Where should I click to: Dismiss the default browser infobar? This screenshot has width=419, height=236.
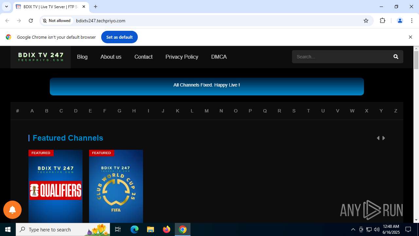pos(410,37)
